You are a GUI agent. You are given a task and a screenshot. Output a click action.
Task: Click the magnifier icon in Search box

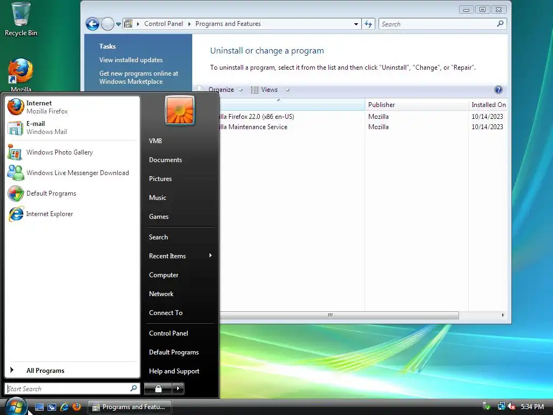click(500, 24)
